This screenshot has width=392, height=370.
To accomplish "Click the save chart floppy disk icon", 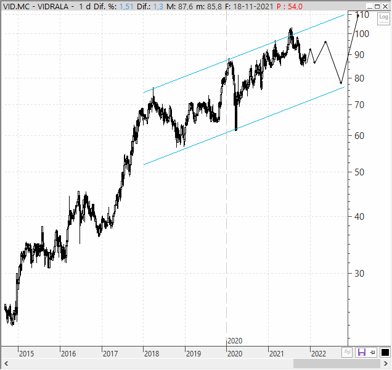I will 362,352.
